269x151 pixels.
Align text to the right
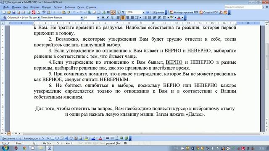click(128, 18)
